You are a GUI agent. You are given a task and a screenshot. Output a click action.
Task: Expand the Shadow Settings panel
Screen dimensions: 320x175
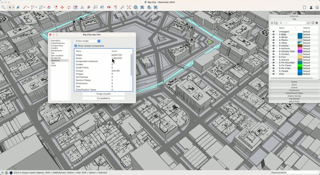pyautogui.click(x=294, y=96)
